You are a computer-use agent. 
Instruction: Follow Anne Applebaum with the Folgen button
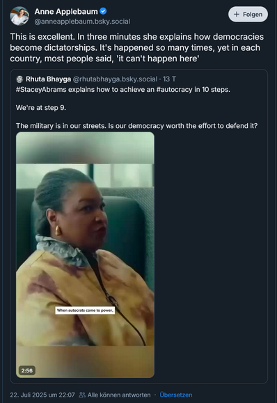pyautogui.click(x=248, y=14)
